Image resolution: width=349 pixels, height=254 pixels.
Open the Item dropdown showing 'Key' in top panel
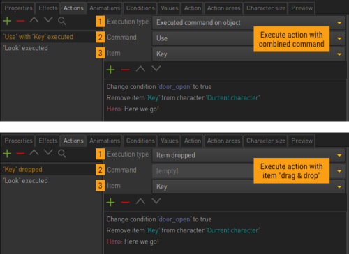coord(248,54)
